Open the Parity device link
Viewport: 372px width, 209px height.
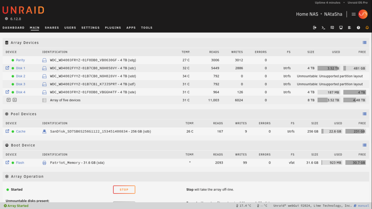[x=20, y=60]
